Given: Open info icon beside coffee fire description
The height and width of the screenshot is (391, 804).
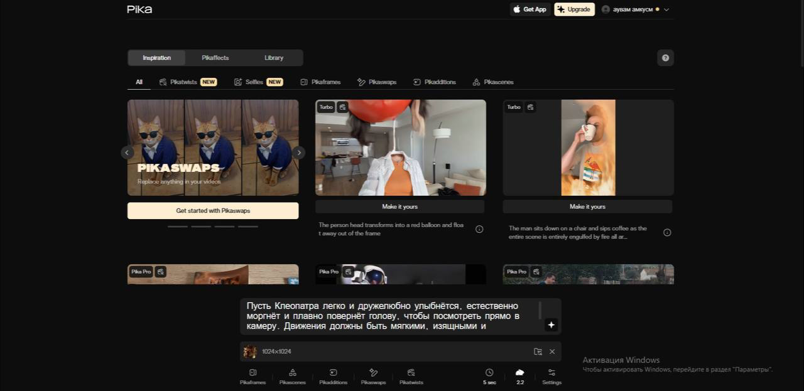Looking at the screenshot, I should pos(667,232).
